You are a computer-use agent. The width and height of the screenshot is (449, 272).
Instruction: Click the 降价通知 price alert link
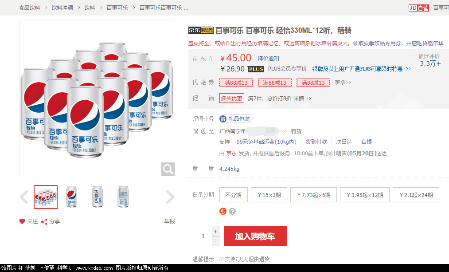(268, 59)
